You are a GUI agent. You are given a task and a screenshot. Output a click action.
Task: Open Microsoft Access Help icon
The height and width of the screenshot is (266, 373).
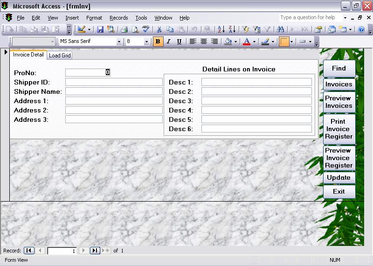click(361, 29)
